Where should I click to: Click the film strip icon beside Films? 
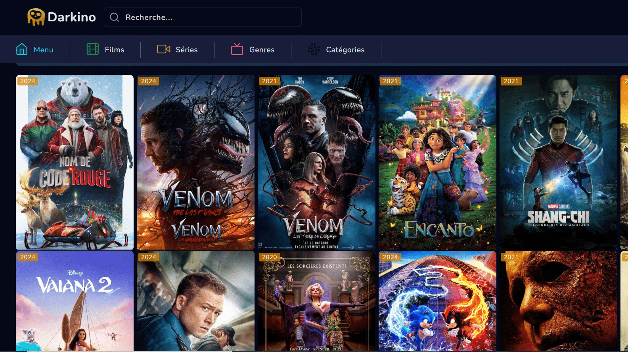click(x=93, y=49)
